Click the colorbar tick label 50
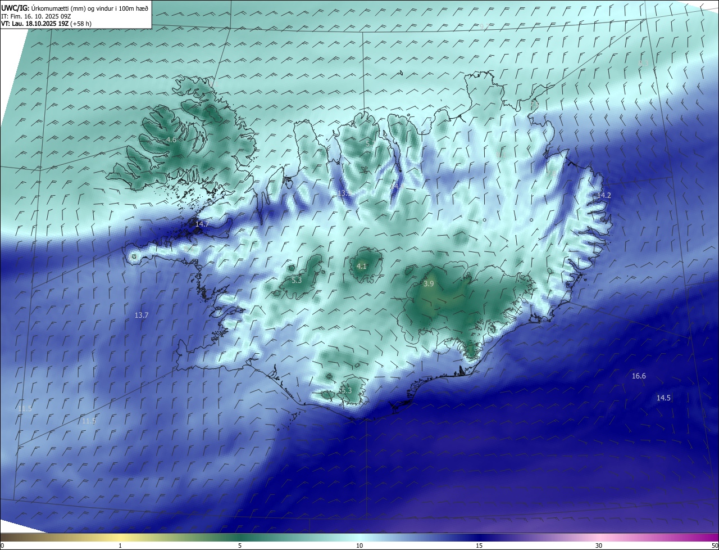 (715, 546)
